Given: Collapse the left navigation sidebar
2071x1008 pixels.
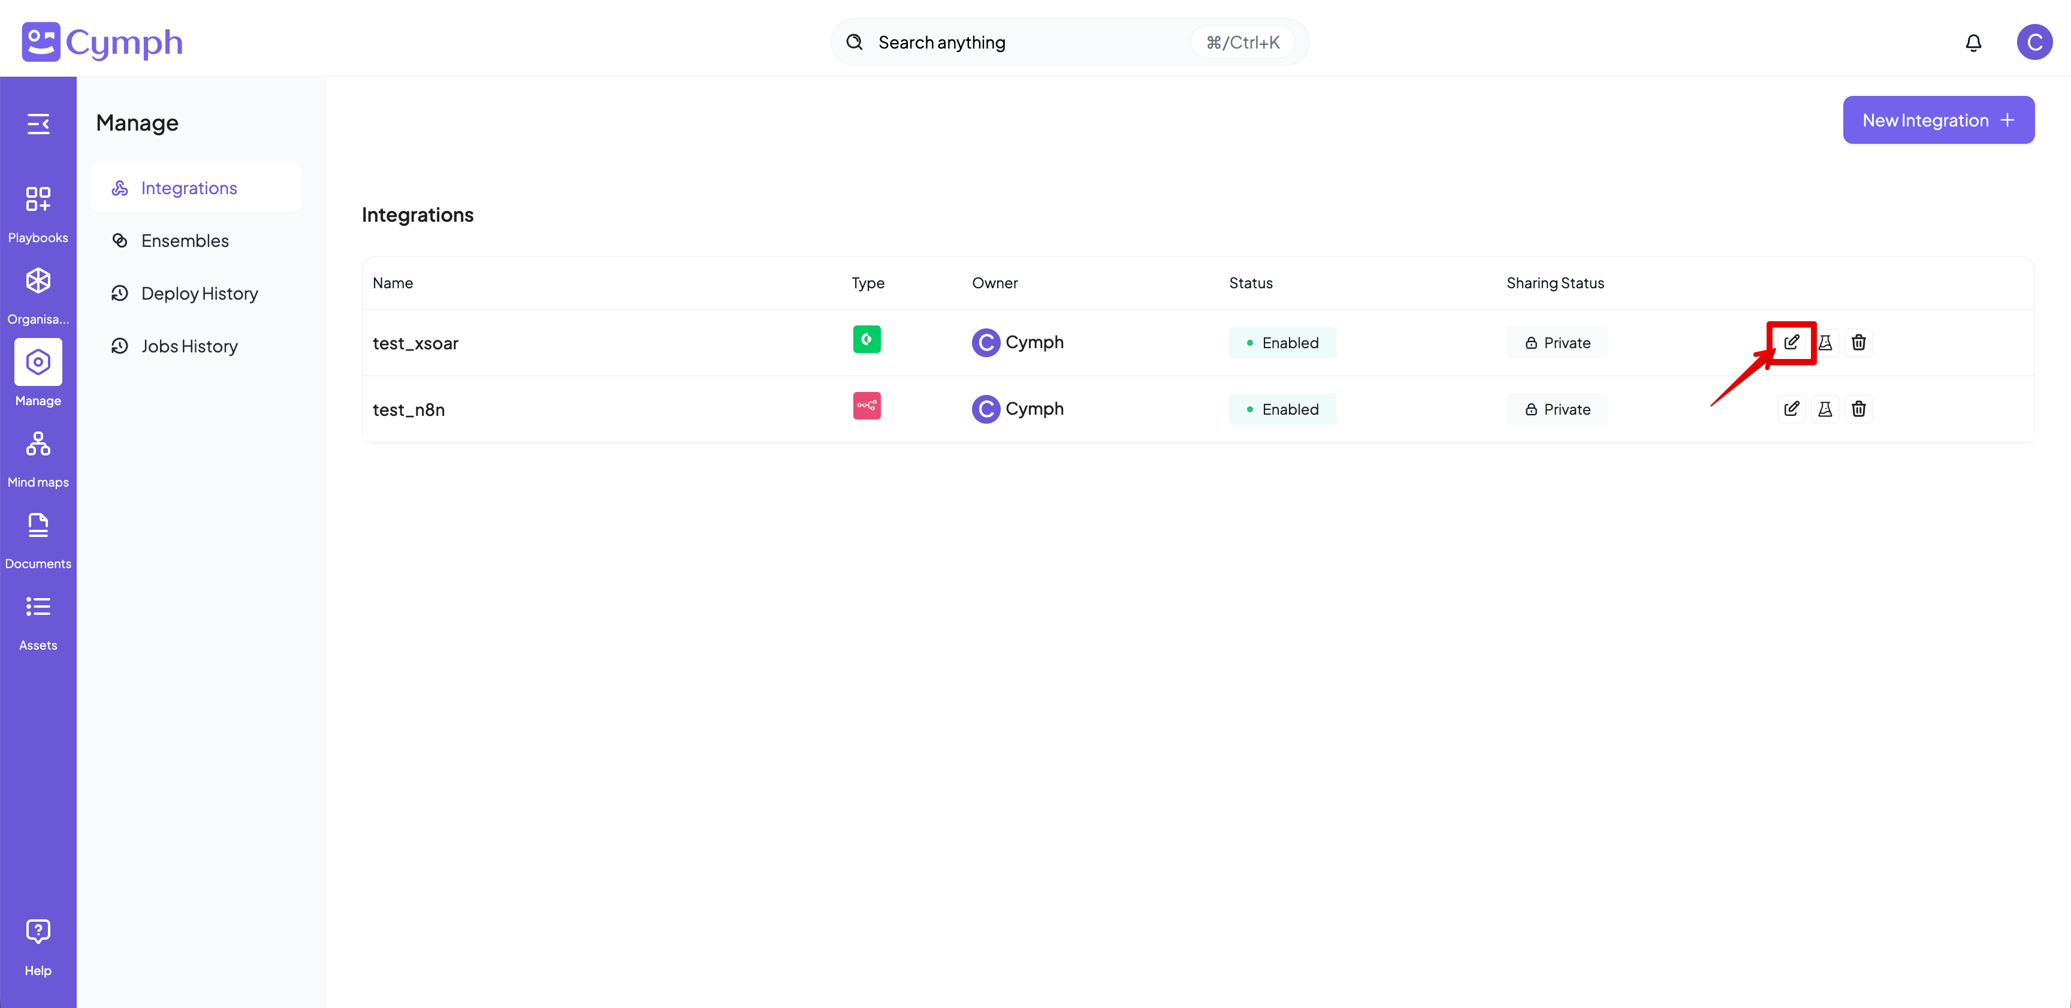Looking at the screenshot, I should 38,124.
